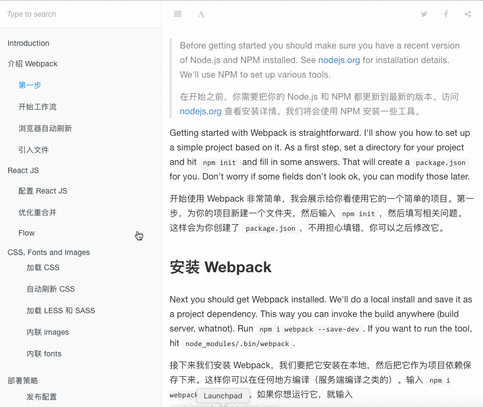Open CSS, Fonts and Images chapter
This screenshot has height=407, width=483.
pyautogui.click(x=49, y=252)
